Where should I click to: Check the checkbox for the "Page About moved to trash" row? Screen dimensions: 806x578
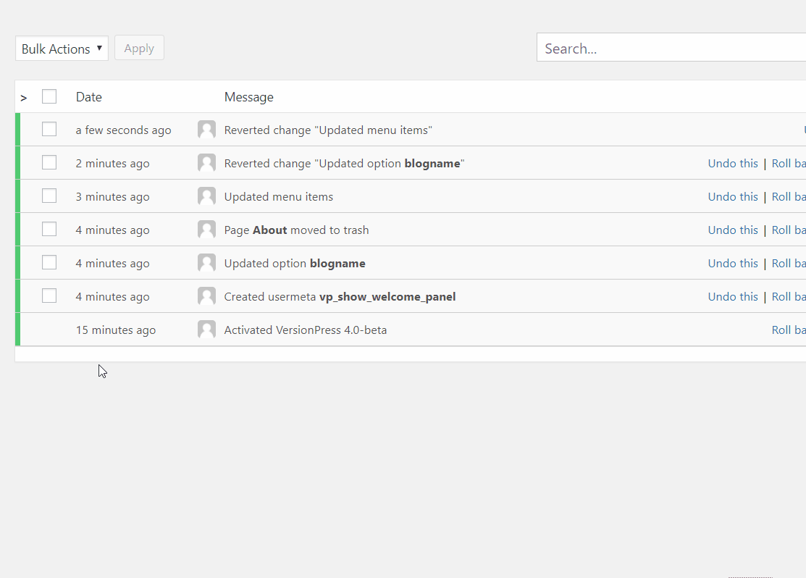[49, 228]
